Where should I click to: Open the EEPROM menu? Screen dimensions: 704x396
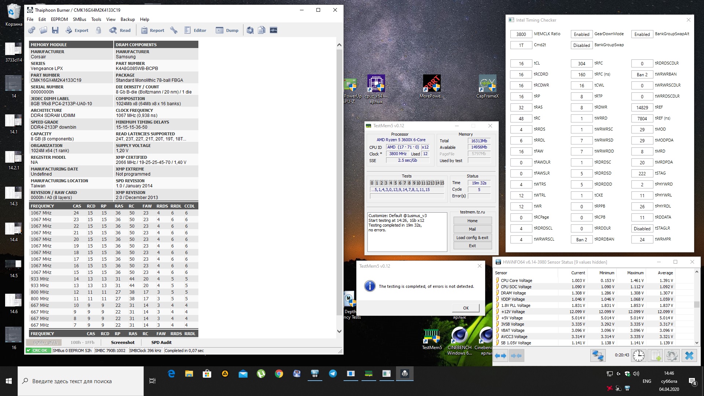click(x=59, y=19)
